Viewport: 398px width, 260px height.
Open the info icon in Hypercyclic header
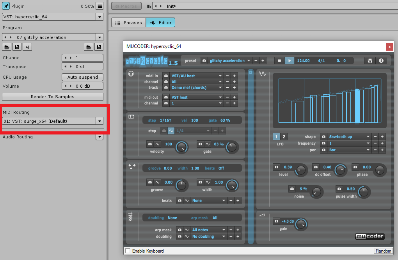381,61
